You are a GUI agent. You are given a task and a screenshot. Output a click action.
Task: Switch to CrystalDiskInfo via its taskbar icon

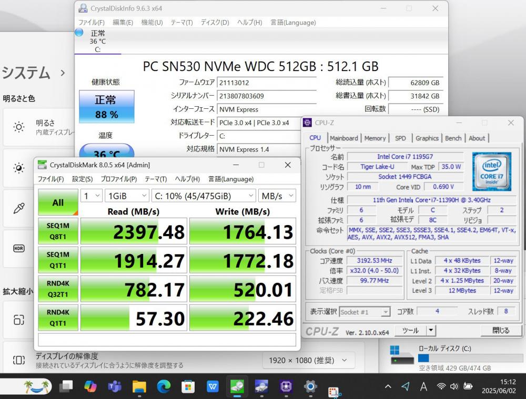coord(261,386)
